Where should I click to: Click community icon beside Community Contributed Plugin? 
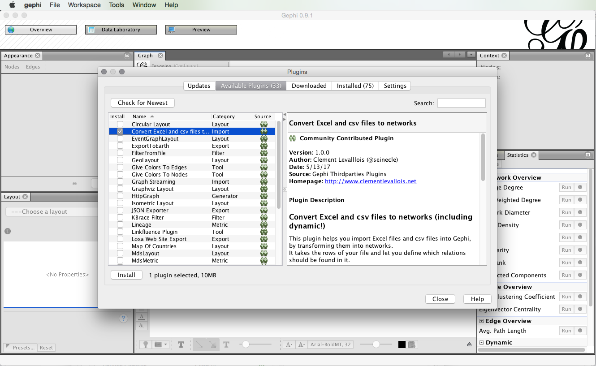[293, 138]
